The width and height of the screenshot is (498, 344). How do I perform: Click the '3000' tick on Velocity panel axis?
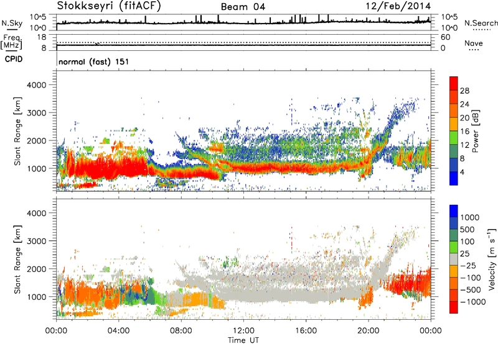(x=37, y=241)
